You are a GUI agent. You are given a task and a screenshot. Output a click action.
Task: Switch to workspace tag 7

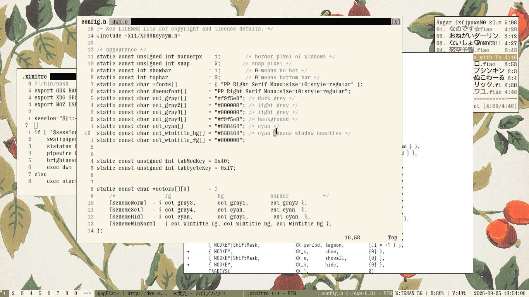tap(58, 294)
